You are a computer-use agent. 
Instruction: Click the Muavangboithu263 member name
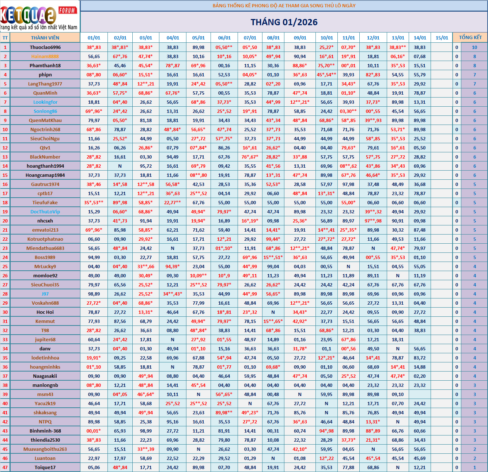point(45,449)
